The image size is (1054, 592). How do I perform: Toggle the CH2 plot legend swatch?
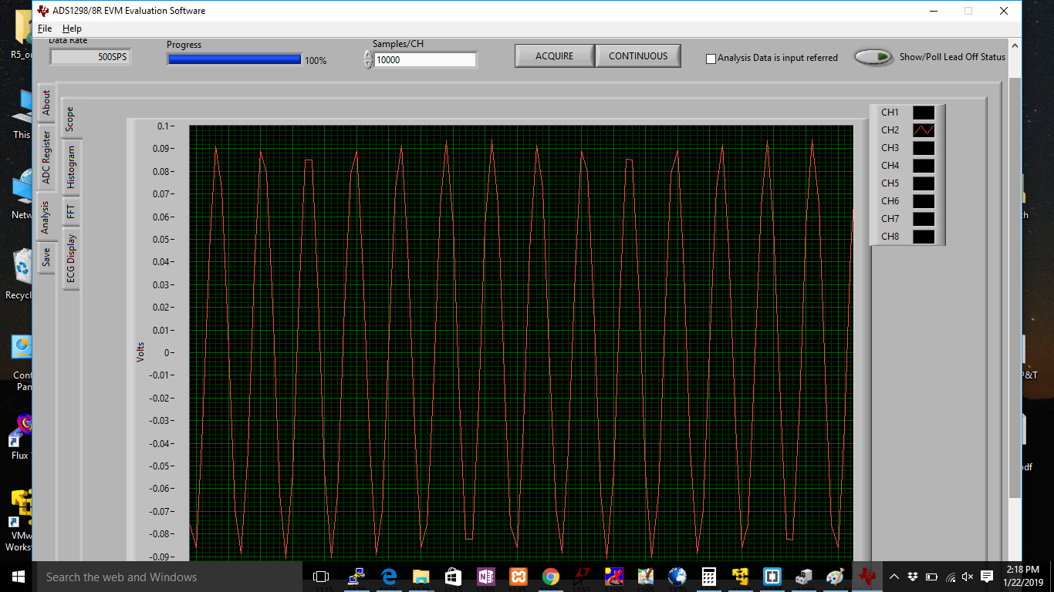[x=924, y=130]
